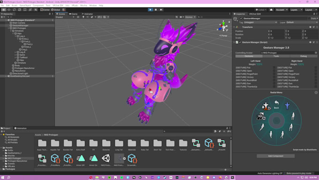Image resolution: width=319 pixels, height=180 pixels.
Task: Open the Gizmos dropdown in the Scene view
Action: [190, 17]
